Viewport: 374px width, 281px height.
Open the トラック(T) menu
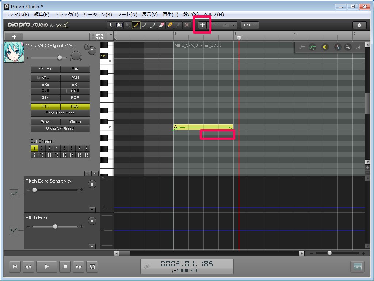point(66,15)
